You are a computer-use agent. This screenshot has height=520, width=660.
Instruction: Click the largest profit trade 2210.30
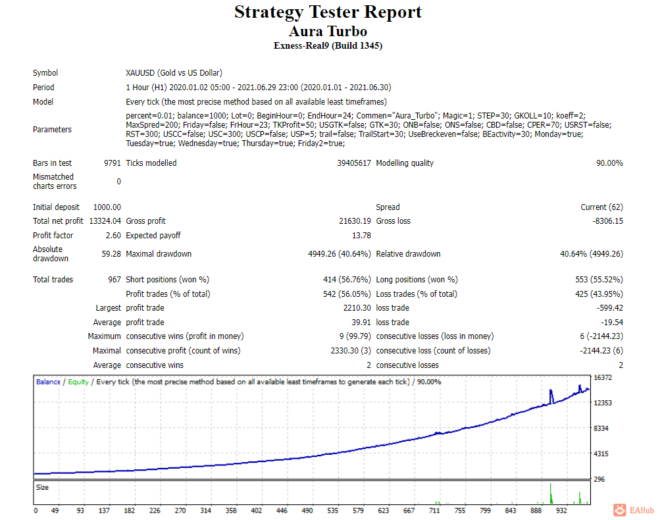[357, 308]
